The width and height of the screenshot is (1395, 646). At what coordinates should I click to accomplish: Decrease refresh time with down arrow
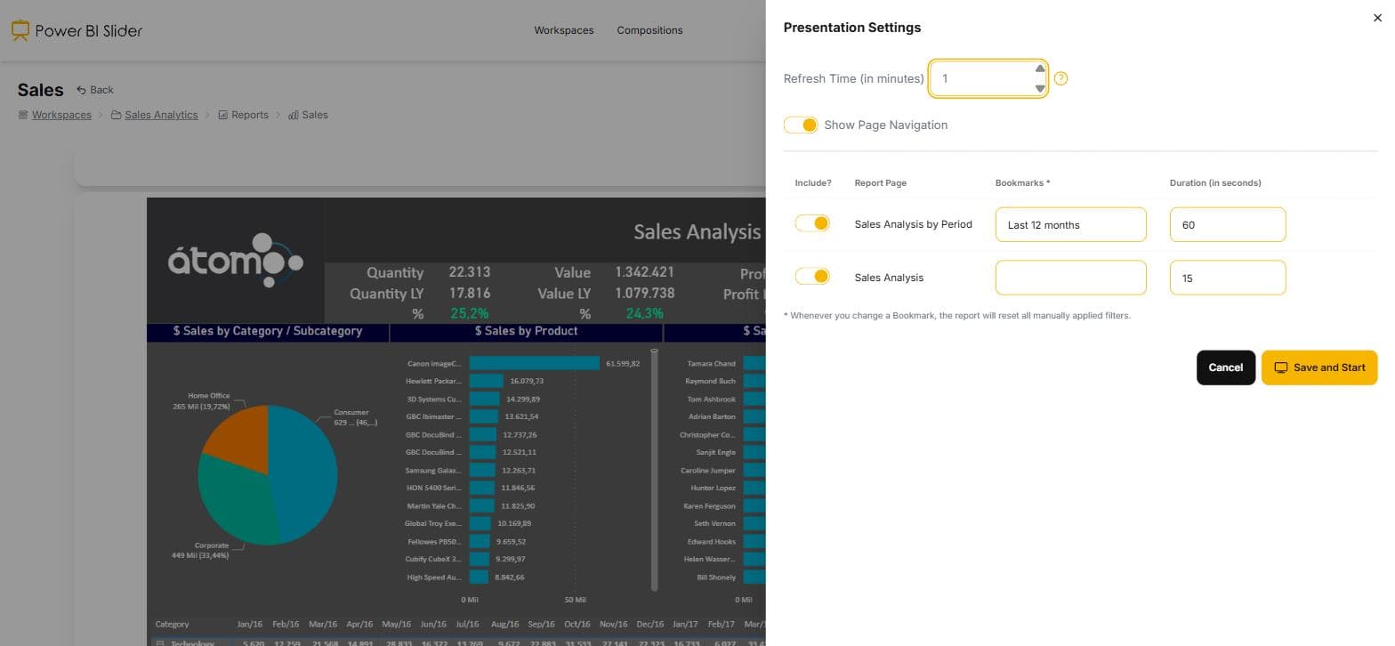(x=1040, y=88)
